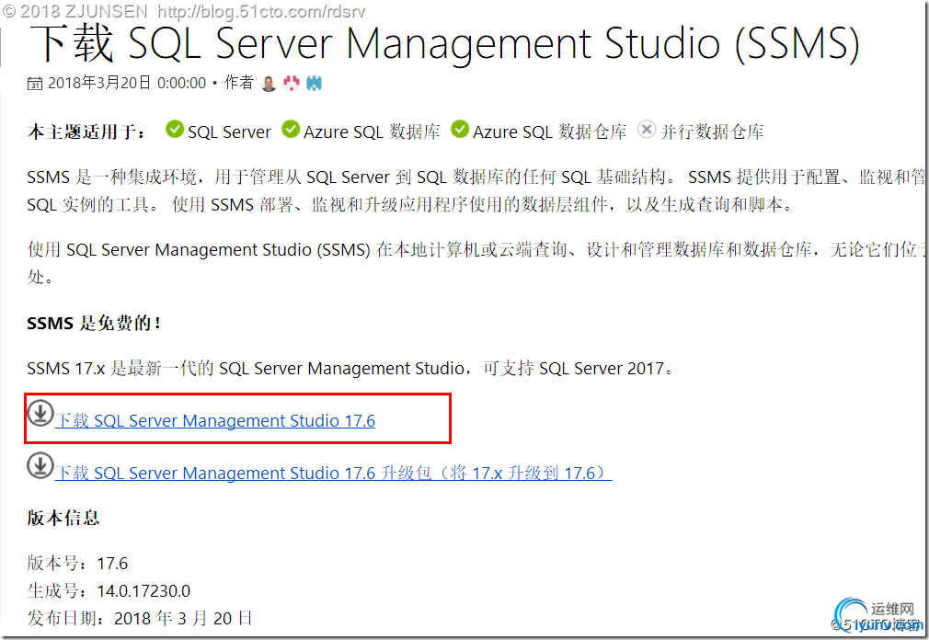Click the date 2018年3月20日 0:00:00
The width and height of the screenshot is (929, 640).
127,83
